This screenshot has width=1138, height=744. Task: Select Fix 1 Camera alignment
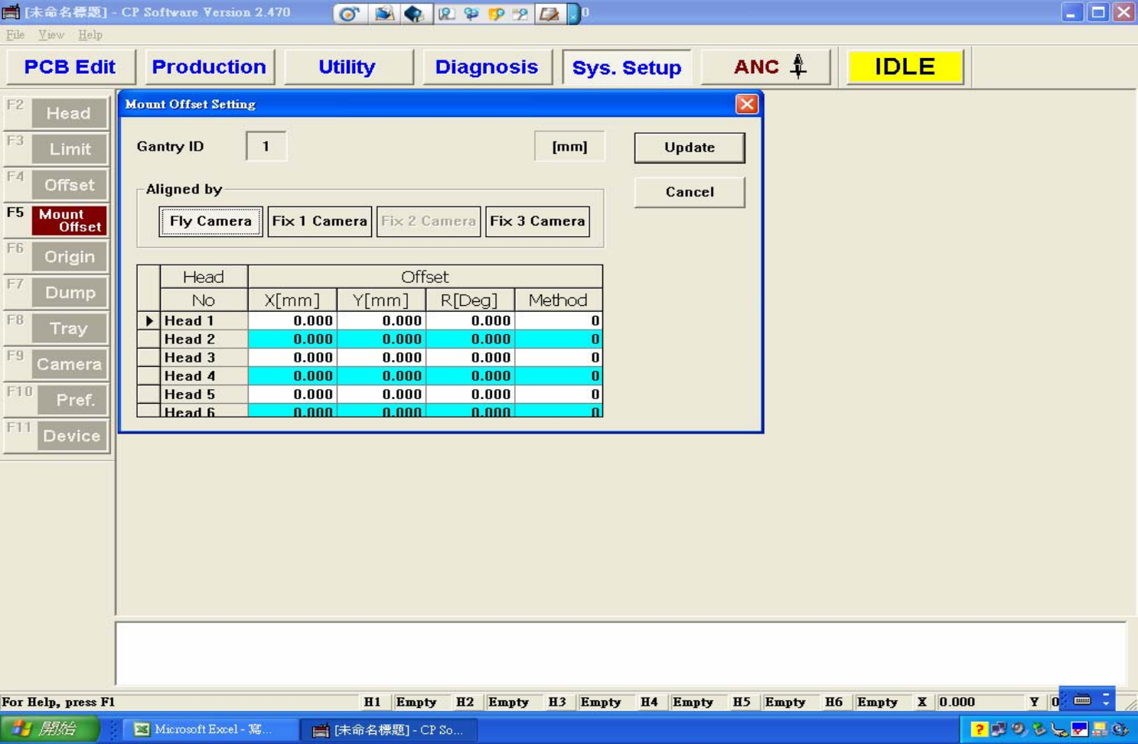(319, 221)
